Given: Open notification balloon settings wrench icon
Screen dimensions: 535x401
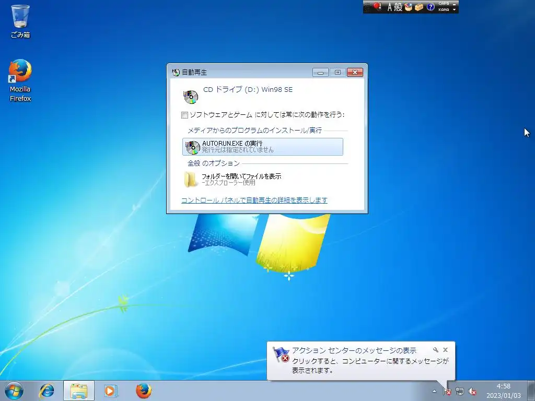Looking at the screenshot, I should click(435, 350).
